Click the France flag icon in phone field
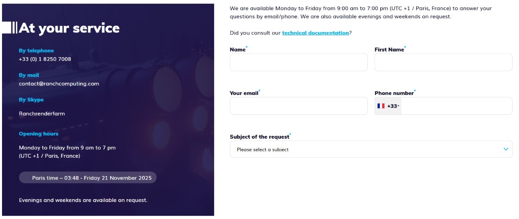 381,106
